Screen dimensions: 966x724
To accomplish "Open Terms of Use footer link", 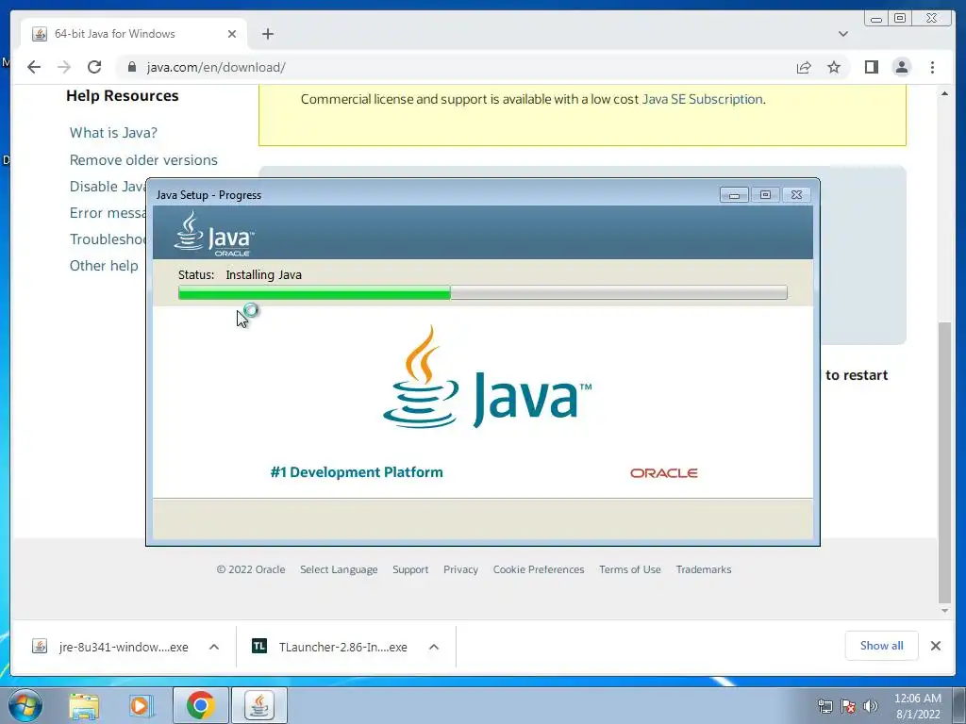I will [x=629, y=569].
